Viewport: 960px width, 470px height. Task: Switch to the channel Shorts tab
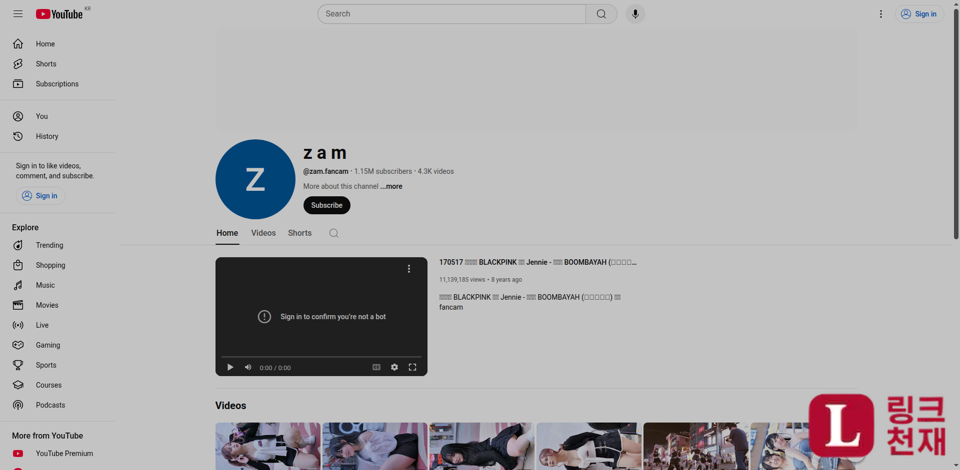(x=299, y=233)
